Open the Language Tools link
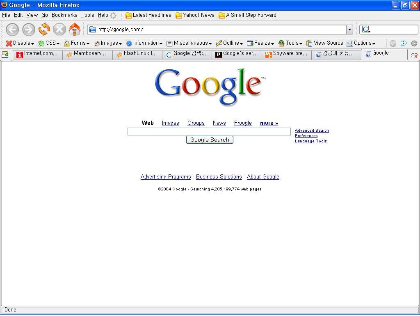 [311, 141]
